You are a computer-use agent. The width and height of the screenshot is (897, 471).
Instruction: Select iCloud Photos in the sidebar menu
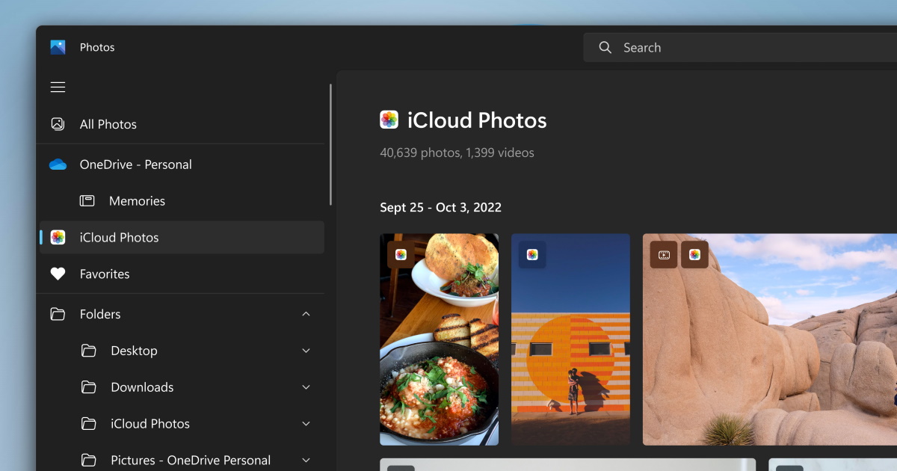[x=119, y=237]
